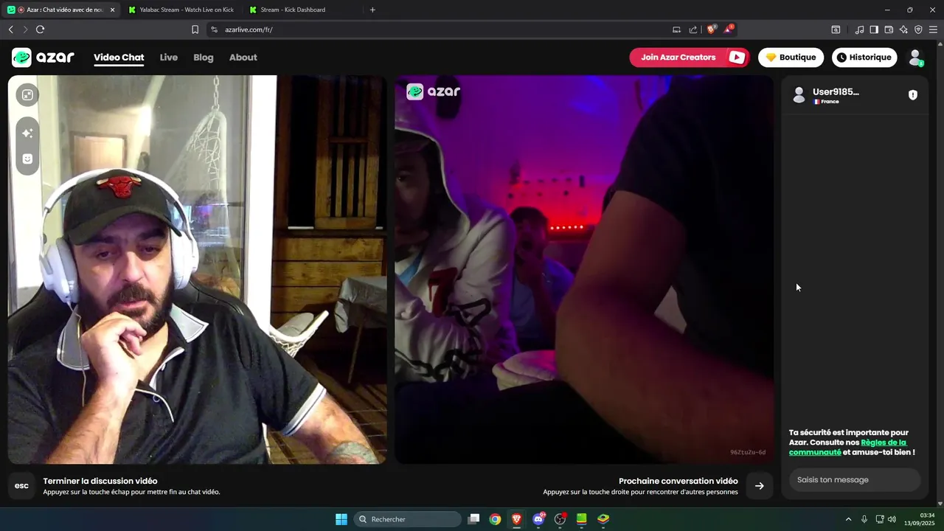Open the network tray icon
The height and width of the screenshot is (531, 944).
click(880, 519)
